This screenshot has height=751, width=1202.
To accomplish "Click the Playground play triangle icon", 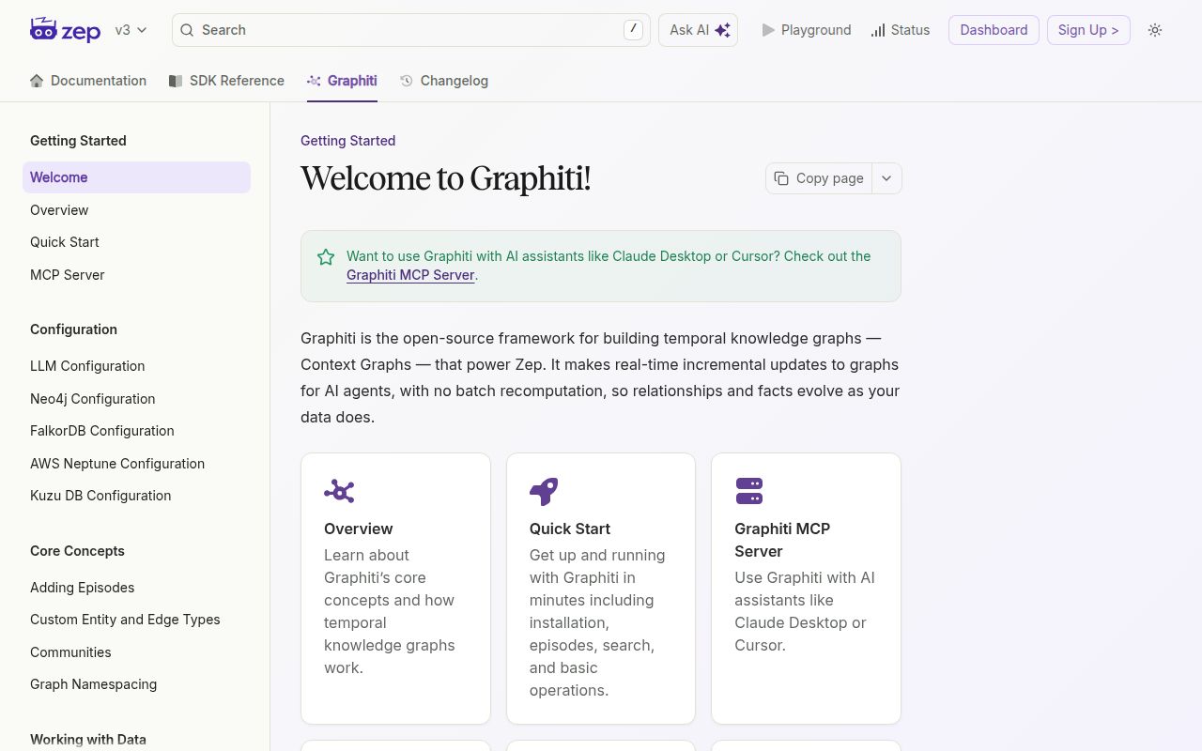I will click(768, 30).
